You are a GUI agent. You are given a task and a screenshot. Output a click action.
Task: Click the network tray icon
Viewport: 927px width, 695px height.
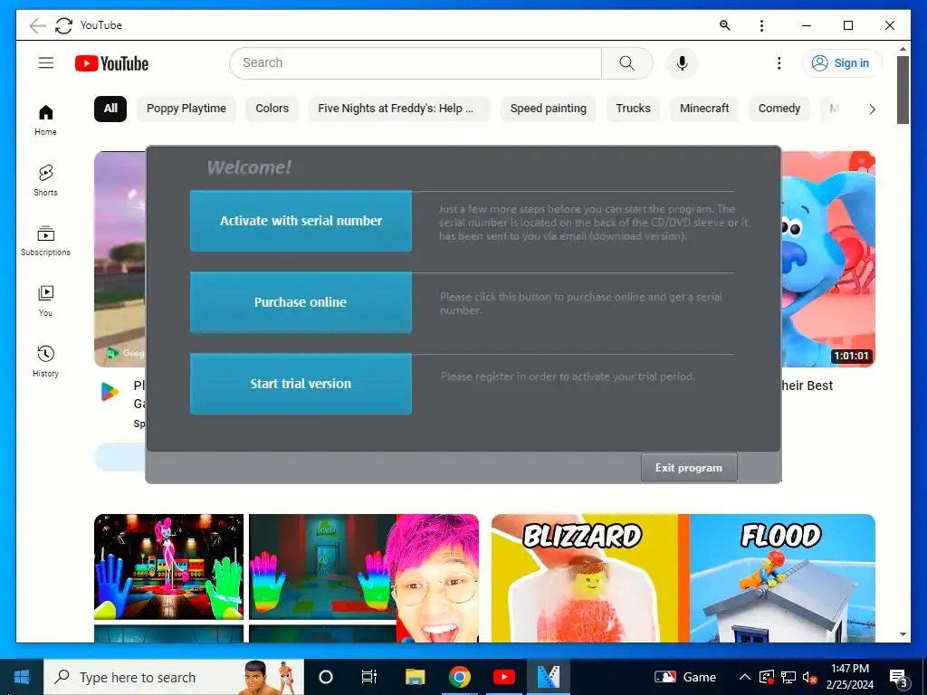[788, 677]
